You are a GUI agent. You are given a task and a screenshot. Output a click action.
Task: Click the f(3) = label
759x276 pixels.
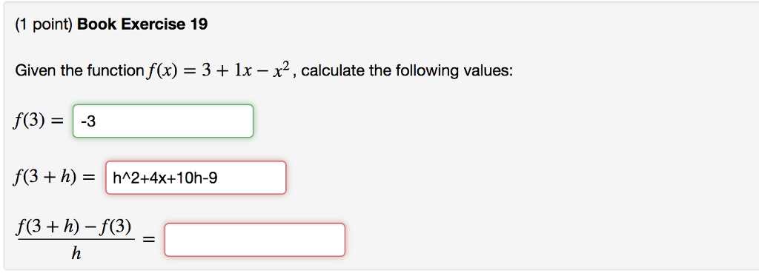coord(39,122)
